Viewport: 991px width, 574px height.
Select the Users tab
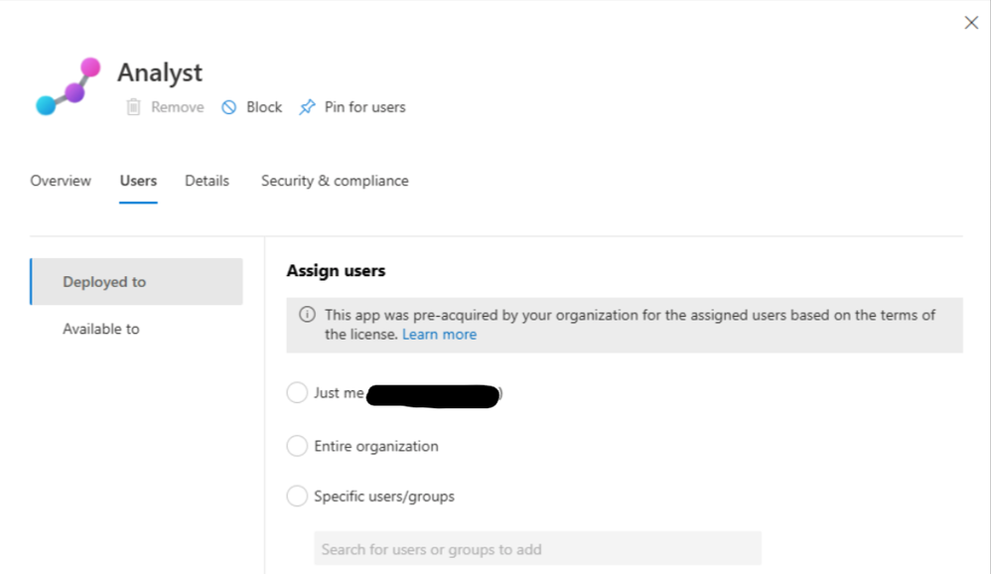(138, 181)
